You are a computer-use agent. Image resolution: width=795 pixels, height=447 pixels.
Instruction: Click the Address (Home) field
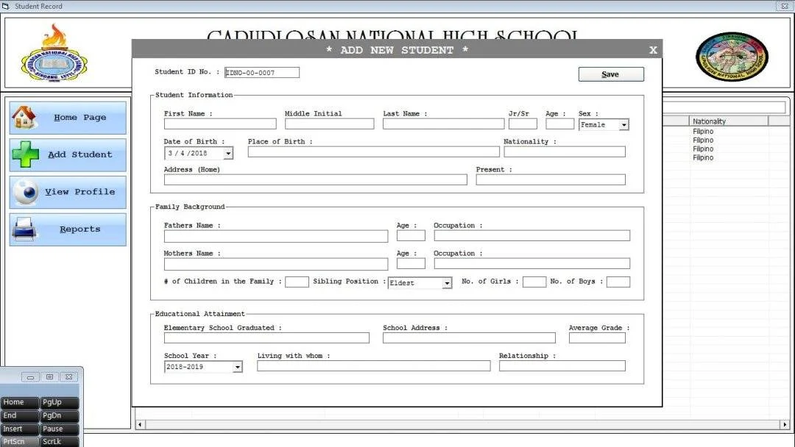coord(315,179)
